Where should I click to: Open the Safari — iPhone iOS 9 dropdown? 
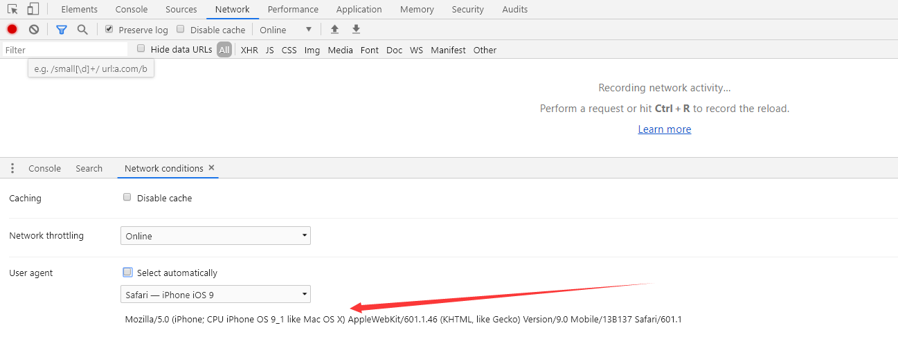click(215, 295)
